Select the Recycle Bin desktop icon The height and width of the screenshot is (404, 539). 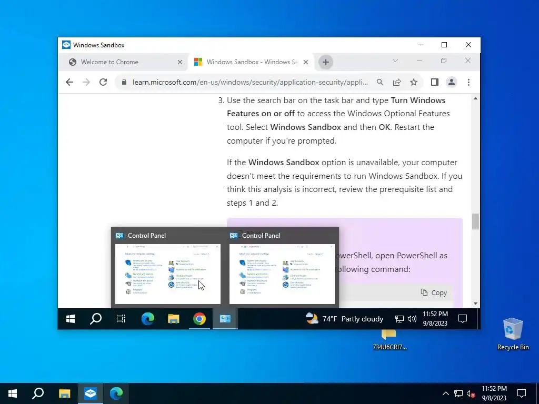point(513,334)
